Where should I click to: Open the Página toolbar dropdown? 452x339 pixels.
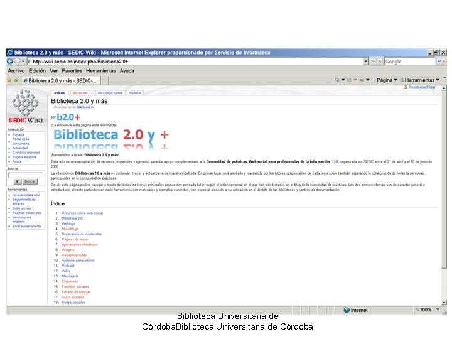pyautogui.click(x=385, y=80)
